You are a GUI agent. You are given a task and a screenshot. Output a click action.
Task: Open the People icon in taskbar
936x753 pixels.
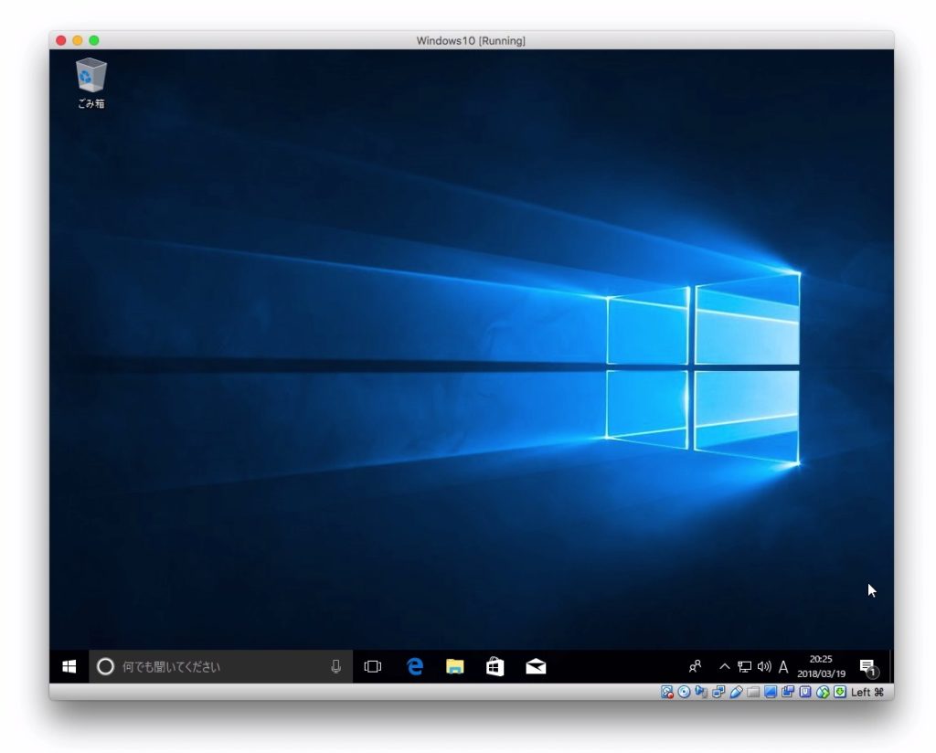pos(695,666)
